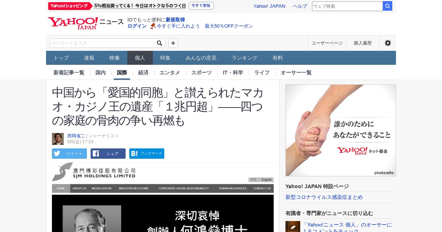442x232 pixels.
Task: Click the Yahoo!ニュース 個人 author comment thumbnail
Action: 293,226
